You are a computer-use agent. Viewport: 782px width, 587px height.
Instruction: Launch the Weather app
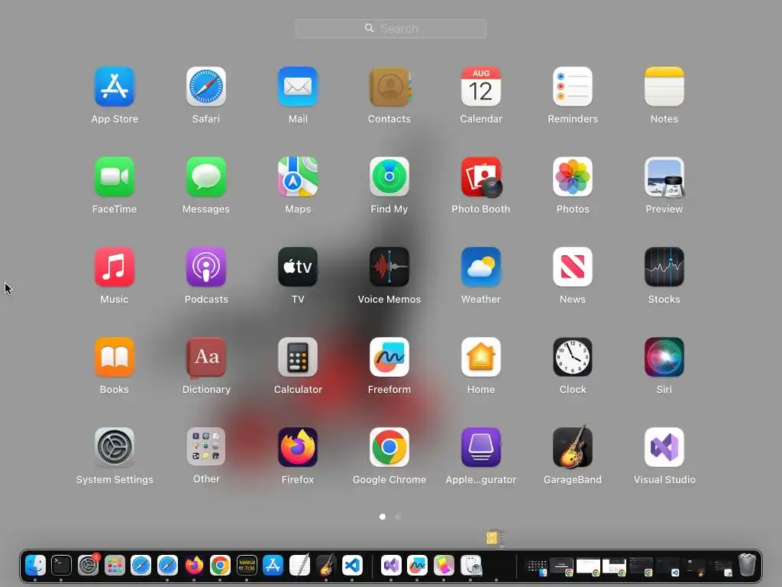pos(481,267)
